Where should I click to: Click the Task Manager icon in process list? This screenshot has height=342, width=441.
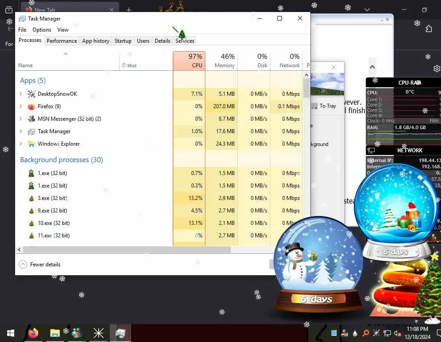pyautogui.click(x=31, y=131)
